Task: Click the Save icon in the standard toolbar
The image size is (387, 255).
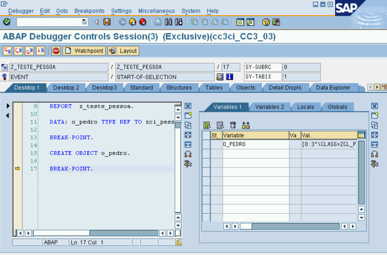Action: pyautogui.click(x=107, y=22)
